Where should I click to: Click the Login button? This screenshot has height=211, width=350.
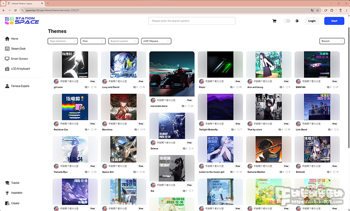click(x=312, y=21)
